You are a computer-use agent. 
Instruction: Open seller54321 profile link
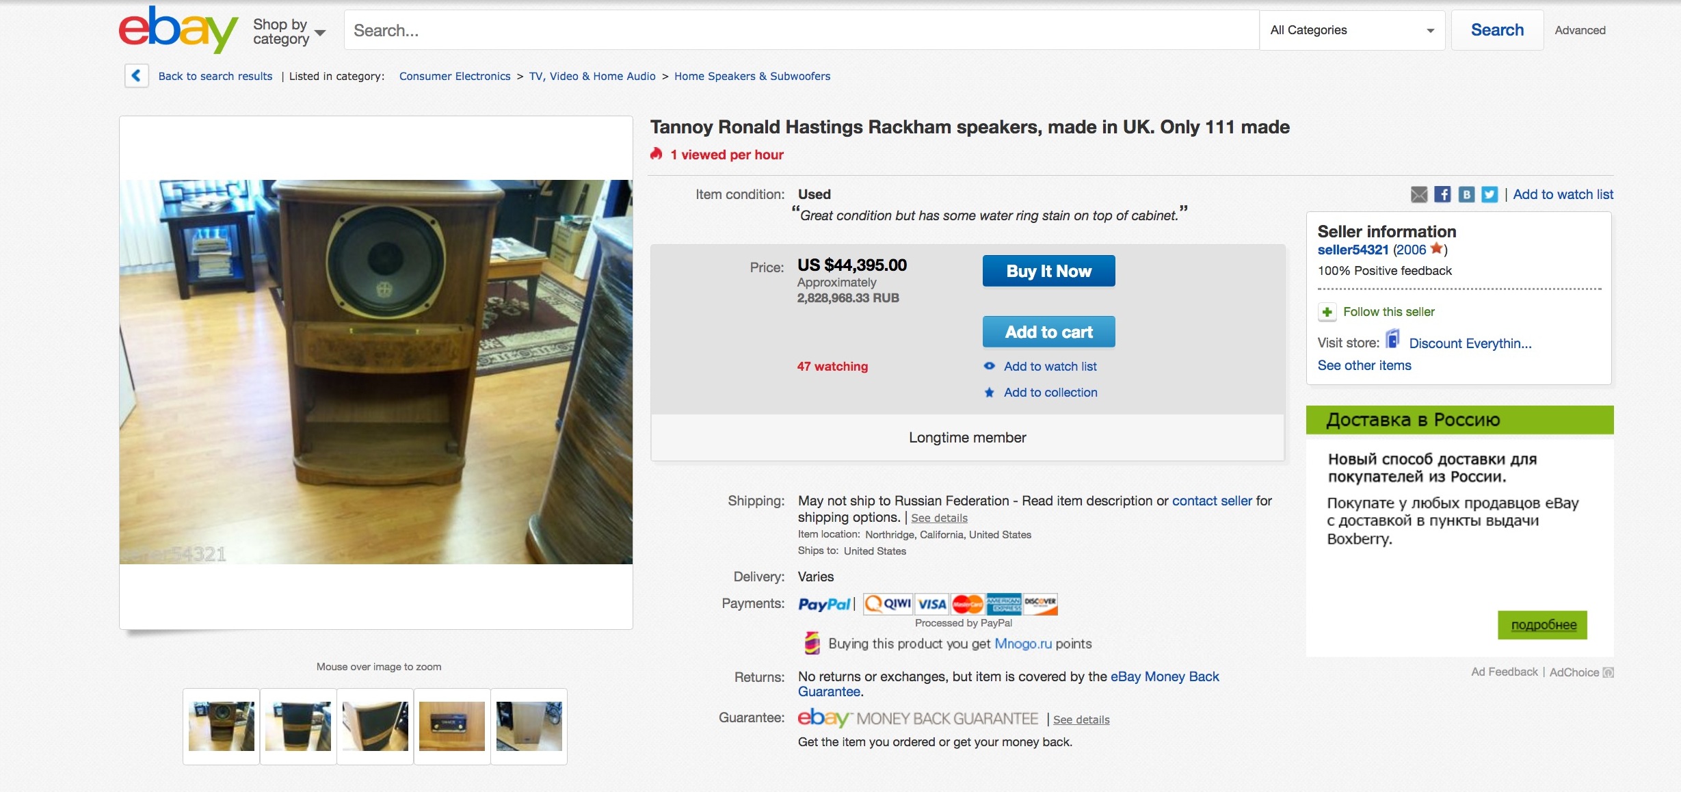[x=1353, y=250]
